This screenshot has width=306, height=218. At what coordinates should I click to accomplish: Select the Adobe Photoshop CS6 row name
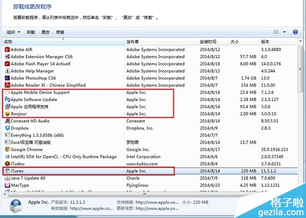(33, 78)
